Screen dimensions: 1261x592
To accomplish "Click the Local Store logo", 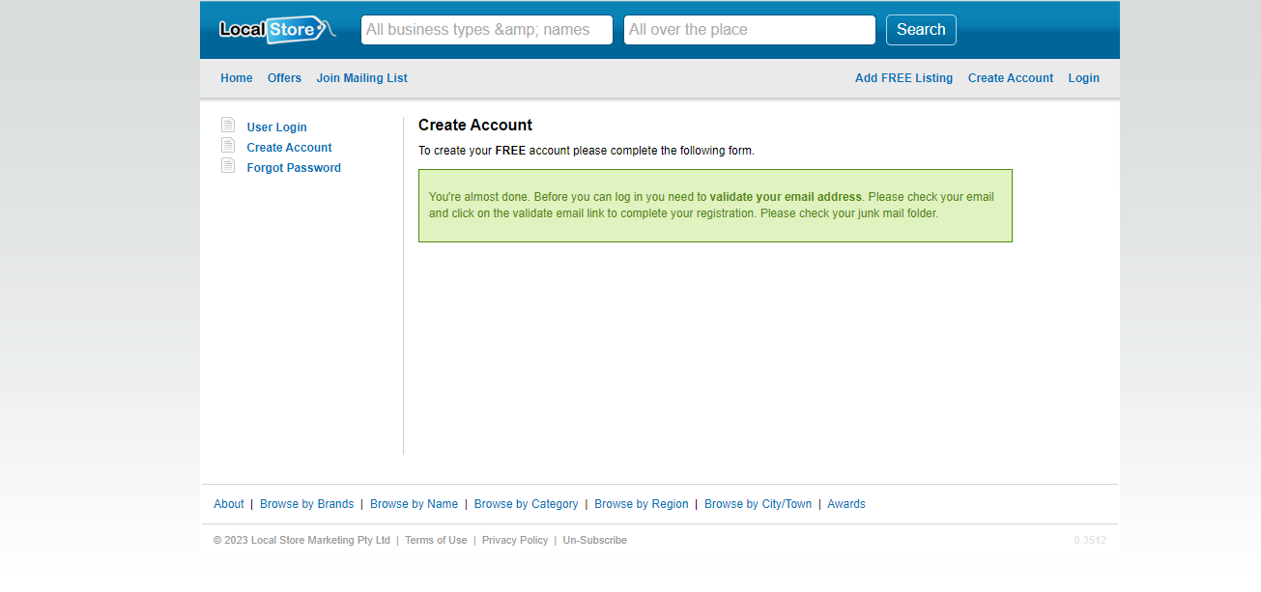I will point(274,30).
